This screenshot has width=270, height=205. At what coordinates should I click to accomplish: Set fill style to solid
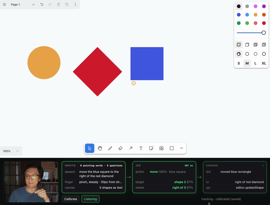click(256, 45)
